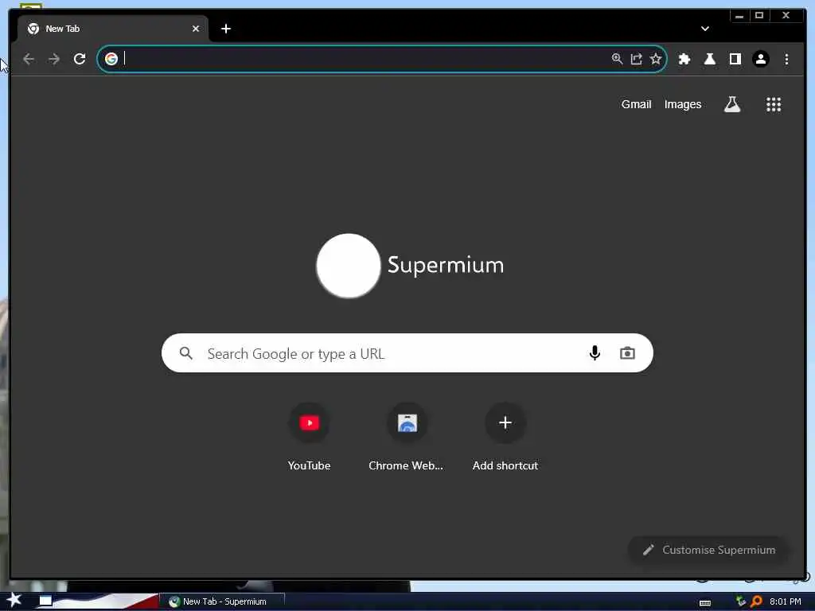815x611 pixels.
Task: Bookmark this tab with star icon
Action: tap(656, 59)
